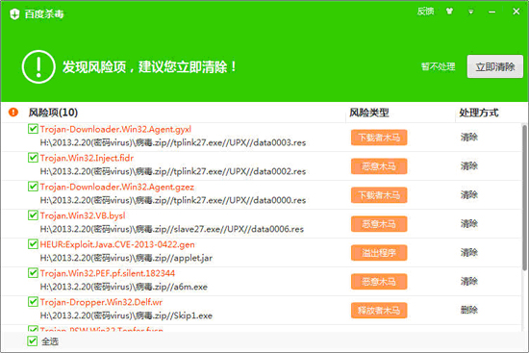Click 清除 action for Agent.gyxl row
This screenshot has width=529, height=353.
pos(469,137)
